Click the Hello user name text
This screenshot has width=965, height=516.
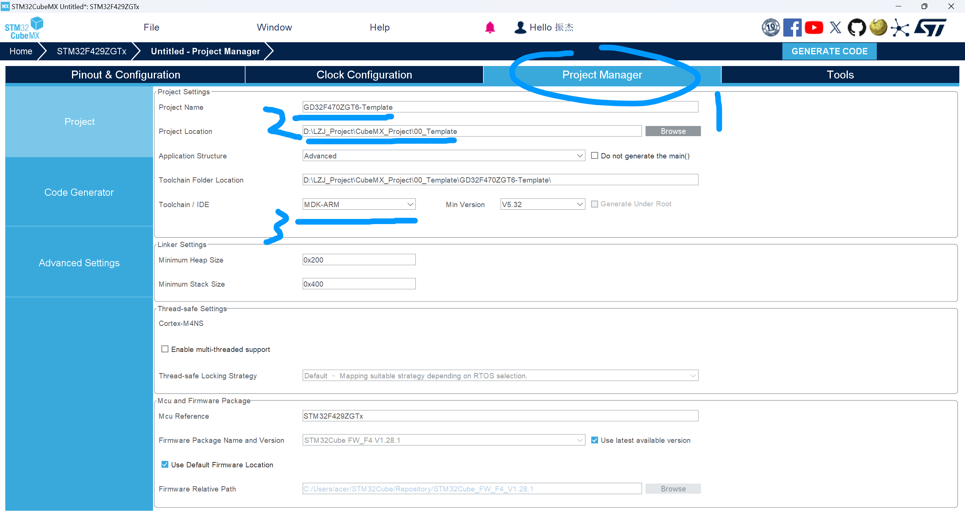click(x=551, y=28)
